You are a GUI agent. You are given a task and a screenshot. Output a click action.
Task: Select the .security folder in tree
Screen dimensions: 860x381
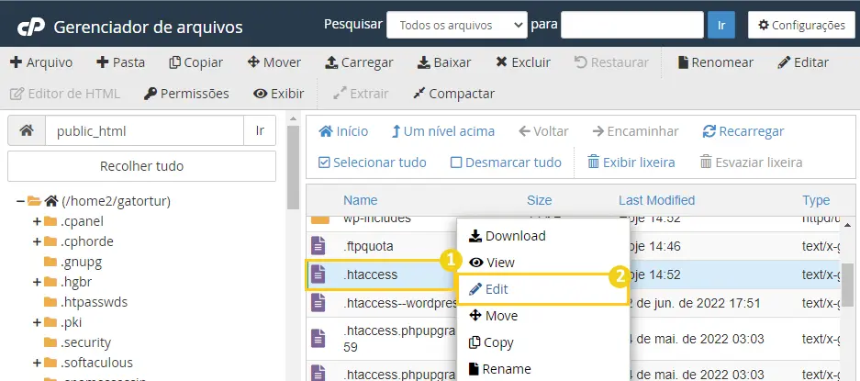[85, 342]
